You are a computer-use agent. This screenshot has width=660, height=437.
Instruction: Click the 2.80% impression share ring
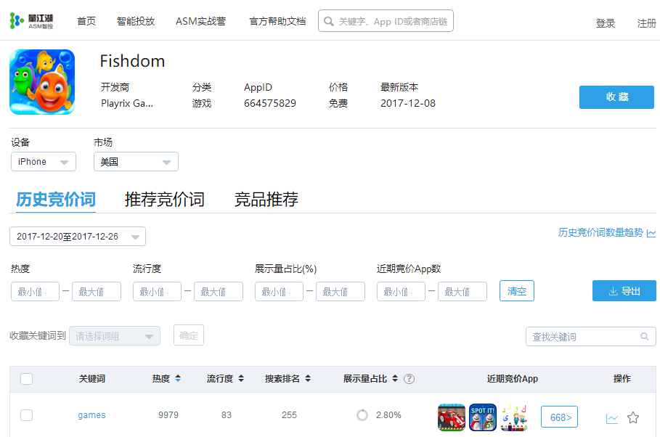362,415
